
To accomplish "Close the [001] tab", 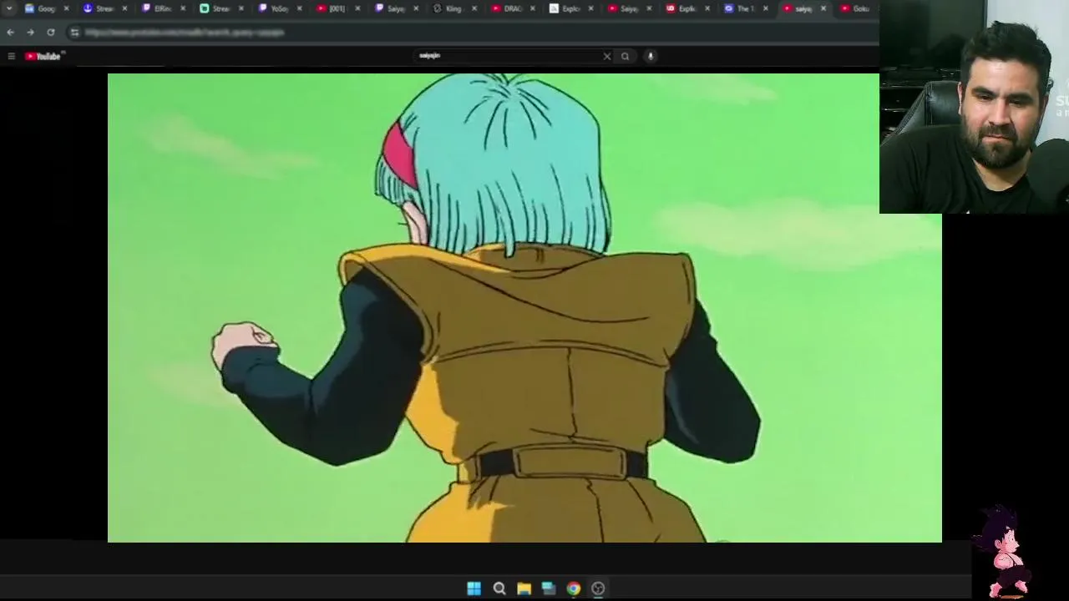I will coord(357,8).
